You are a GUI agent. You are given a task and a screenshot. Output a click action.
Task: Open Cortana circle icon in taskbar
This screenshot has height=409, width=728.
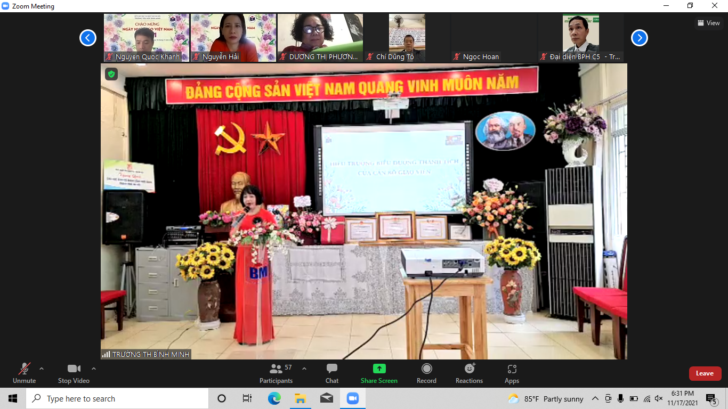click(222, 398)
